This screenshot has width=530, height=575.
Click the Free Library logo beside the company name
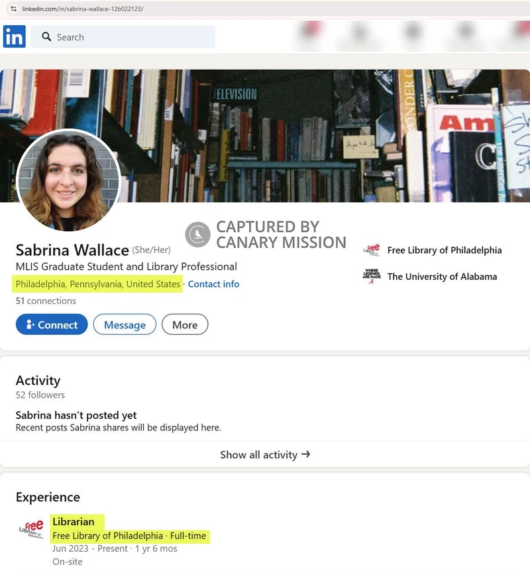click(373, 250)
